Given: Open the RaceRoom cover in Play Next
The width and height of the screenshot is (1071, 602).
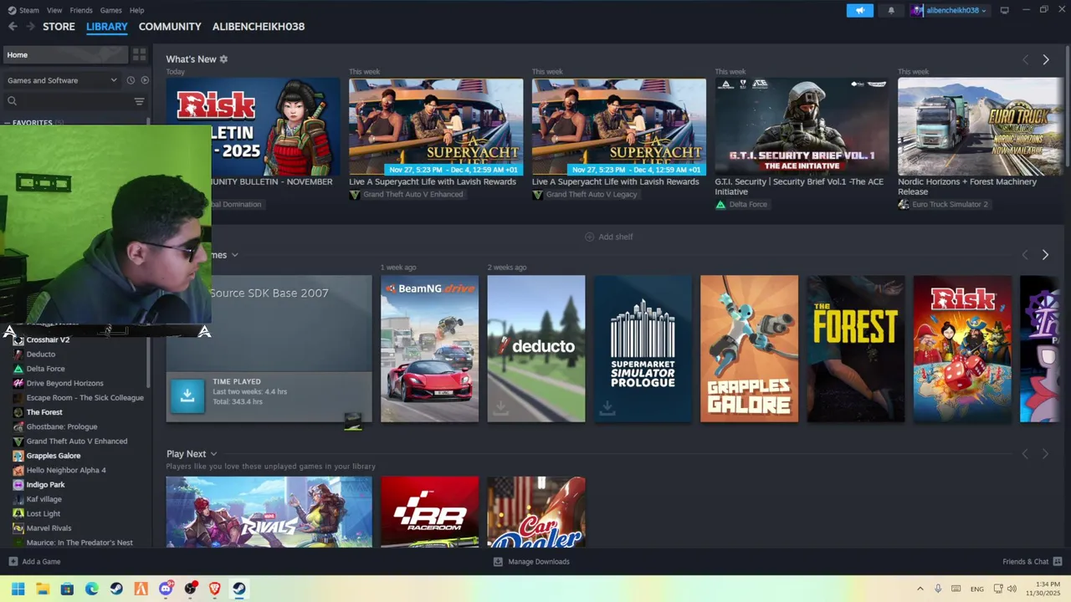Looking at the screenshot, I should (x=430, y=512).
